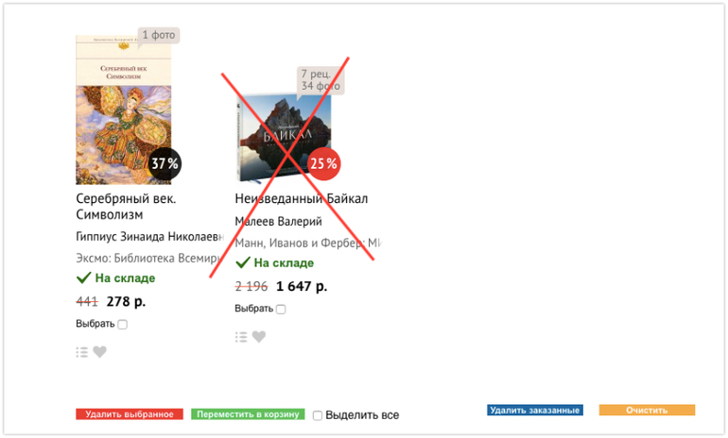
Task: Click the red 25% discount badge
Action: [323, 163]
